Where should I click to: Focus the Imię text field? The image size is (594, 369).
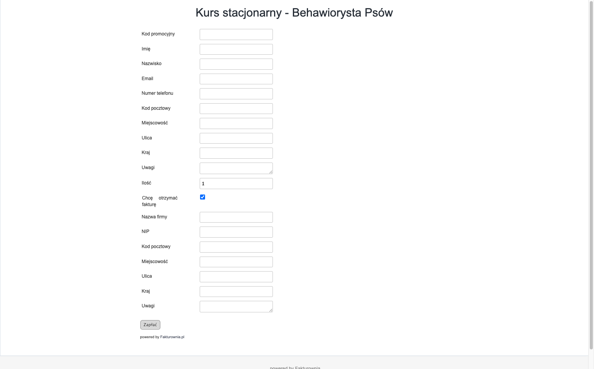(x=236, y=49)
